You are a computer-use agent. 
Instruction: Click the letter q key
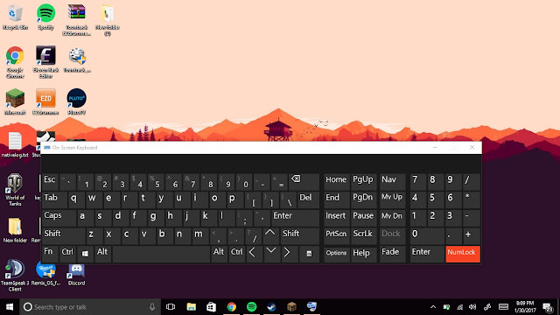pos(76,199)
